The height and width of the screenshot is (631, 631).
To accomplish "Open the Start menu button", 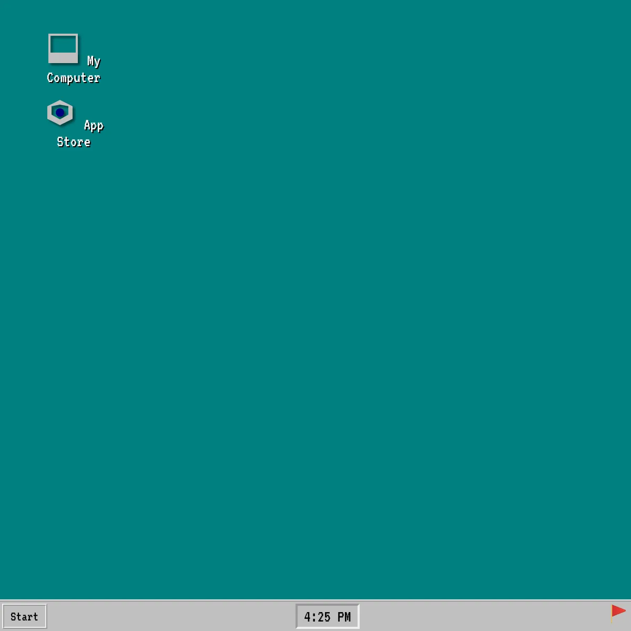I will pyautogui.click(x=25, y=616).
